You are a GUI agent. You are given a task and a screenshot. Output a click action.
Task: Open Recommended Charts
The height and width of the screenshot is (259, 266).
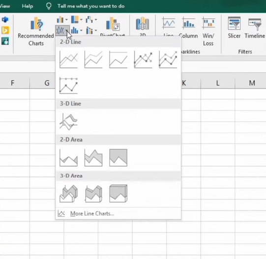coord(36,32)
